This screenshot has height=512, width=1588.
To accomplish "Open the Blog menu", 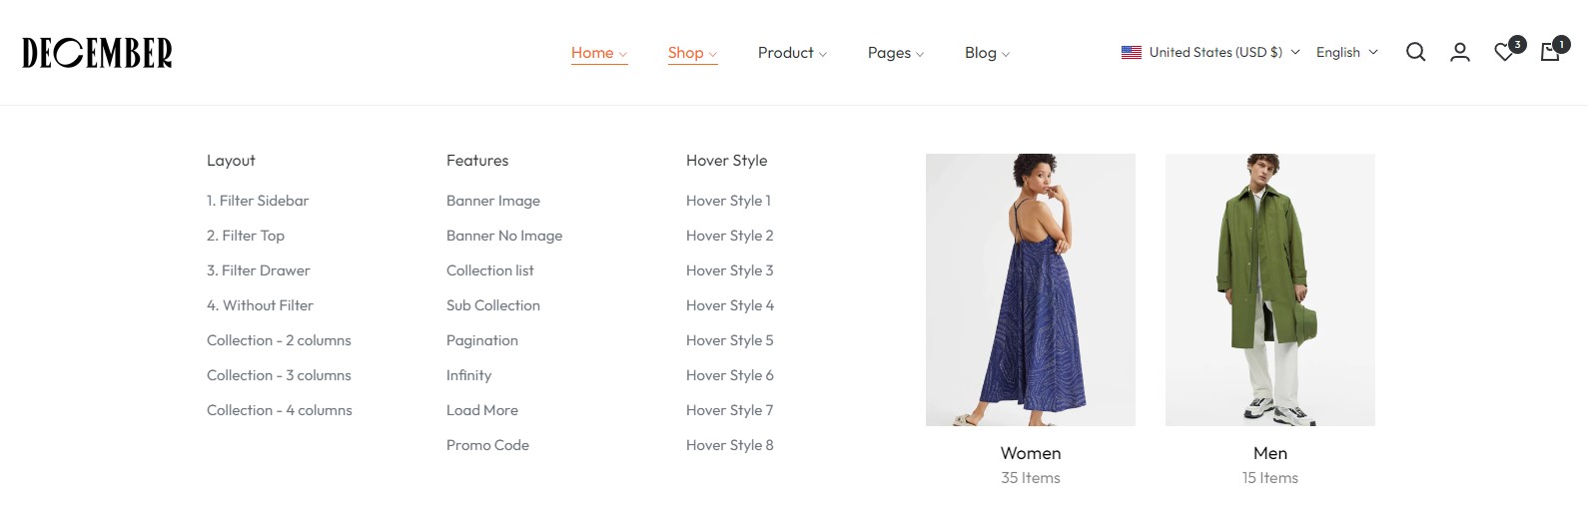I will (986, 53).
